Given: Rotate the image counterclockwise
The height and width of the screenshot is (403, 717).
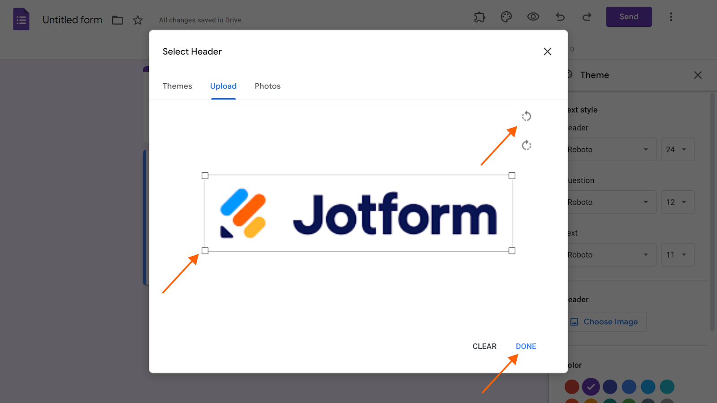Looking at the screenshot, I should point(527,116).
